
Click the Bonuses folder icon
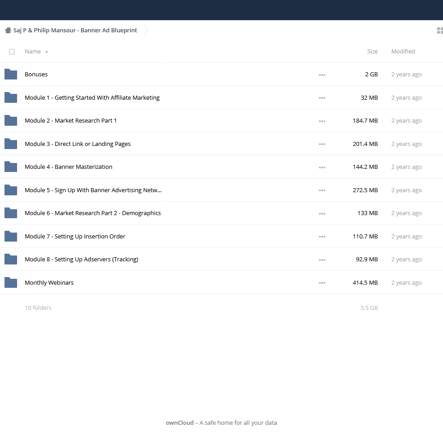click(11, 74)
